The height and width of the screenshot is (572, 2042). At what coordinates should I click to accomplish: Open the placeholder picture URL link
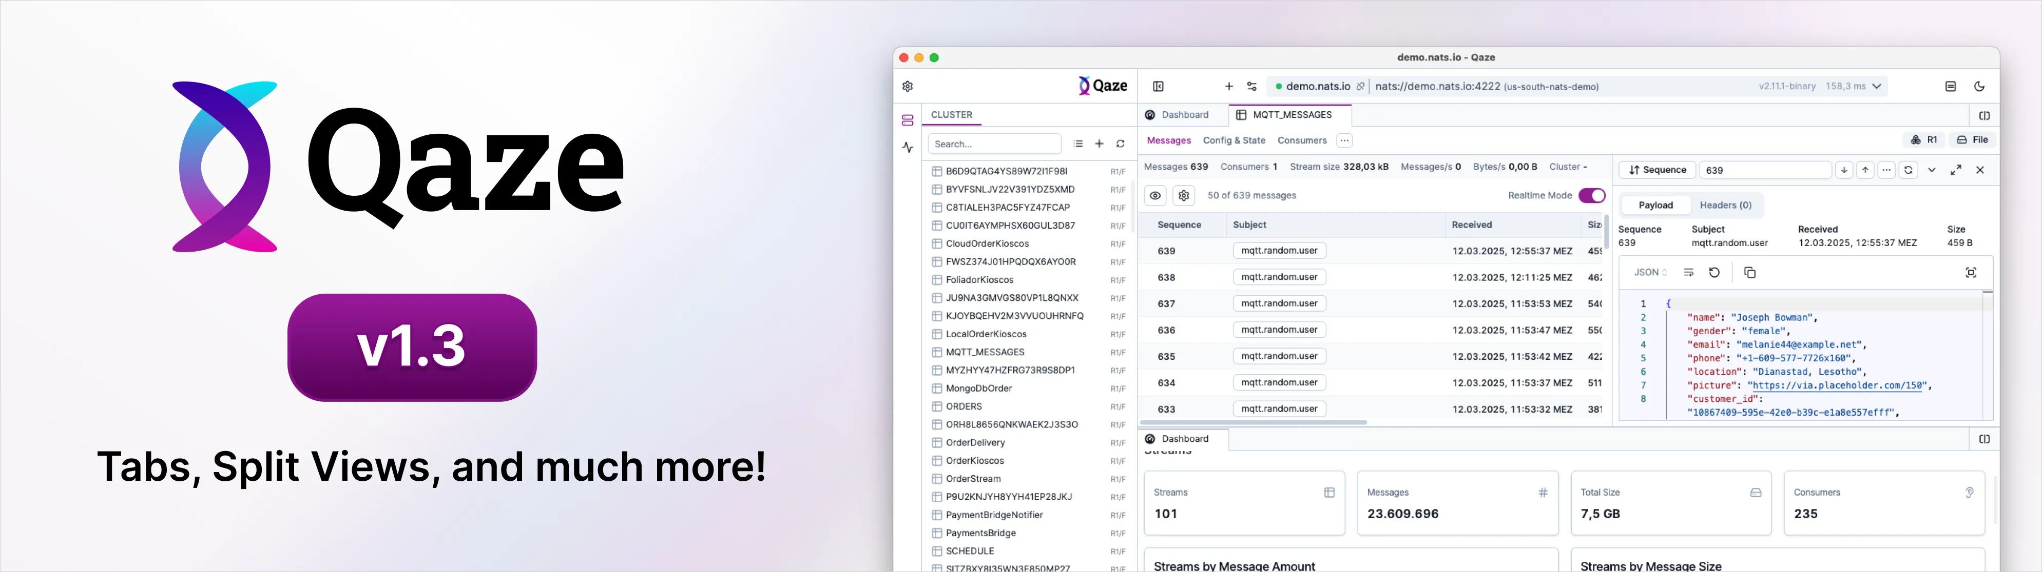click(x=1837, y=385)
